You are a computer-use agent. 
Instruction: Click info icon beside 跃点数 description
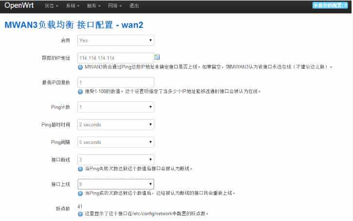80,214
